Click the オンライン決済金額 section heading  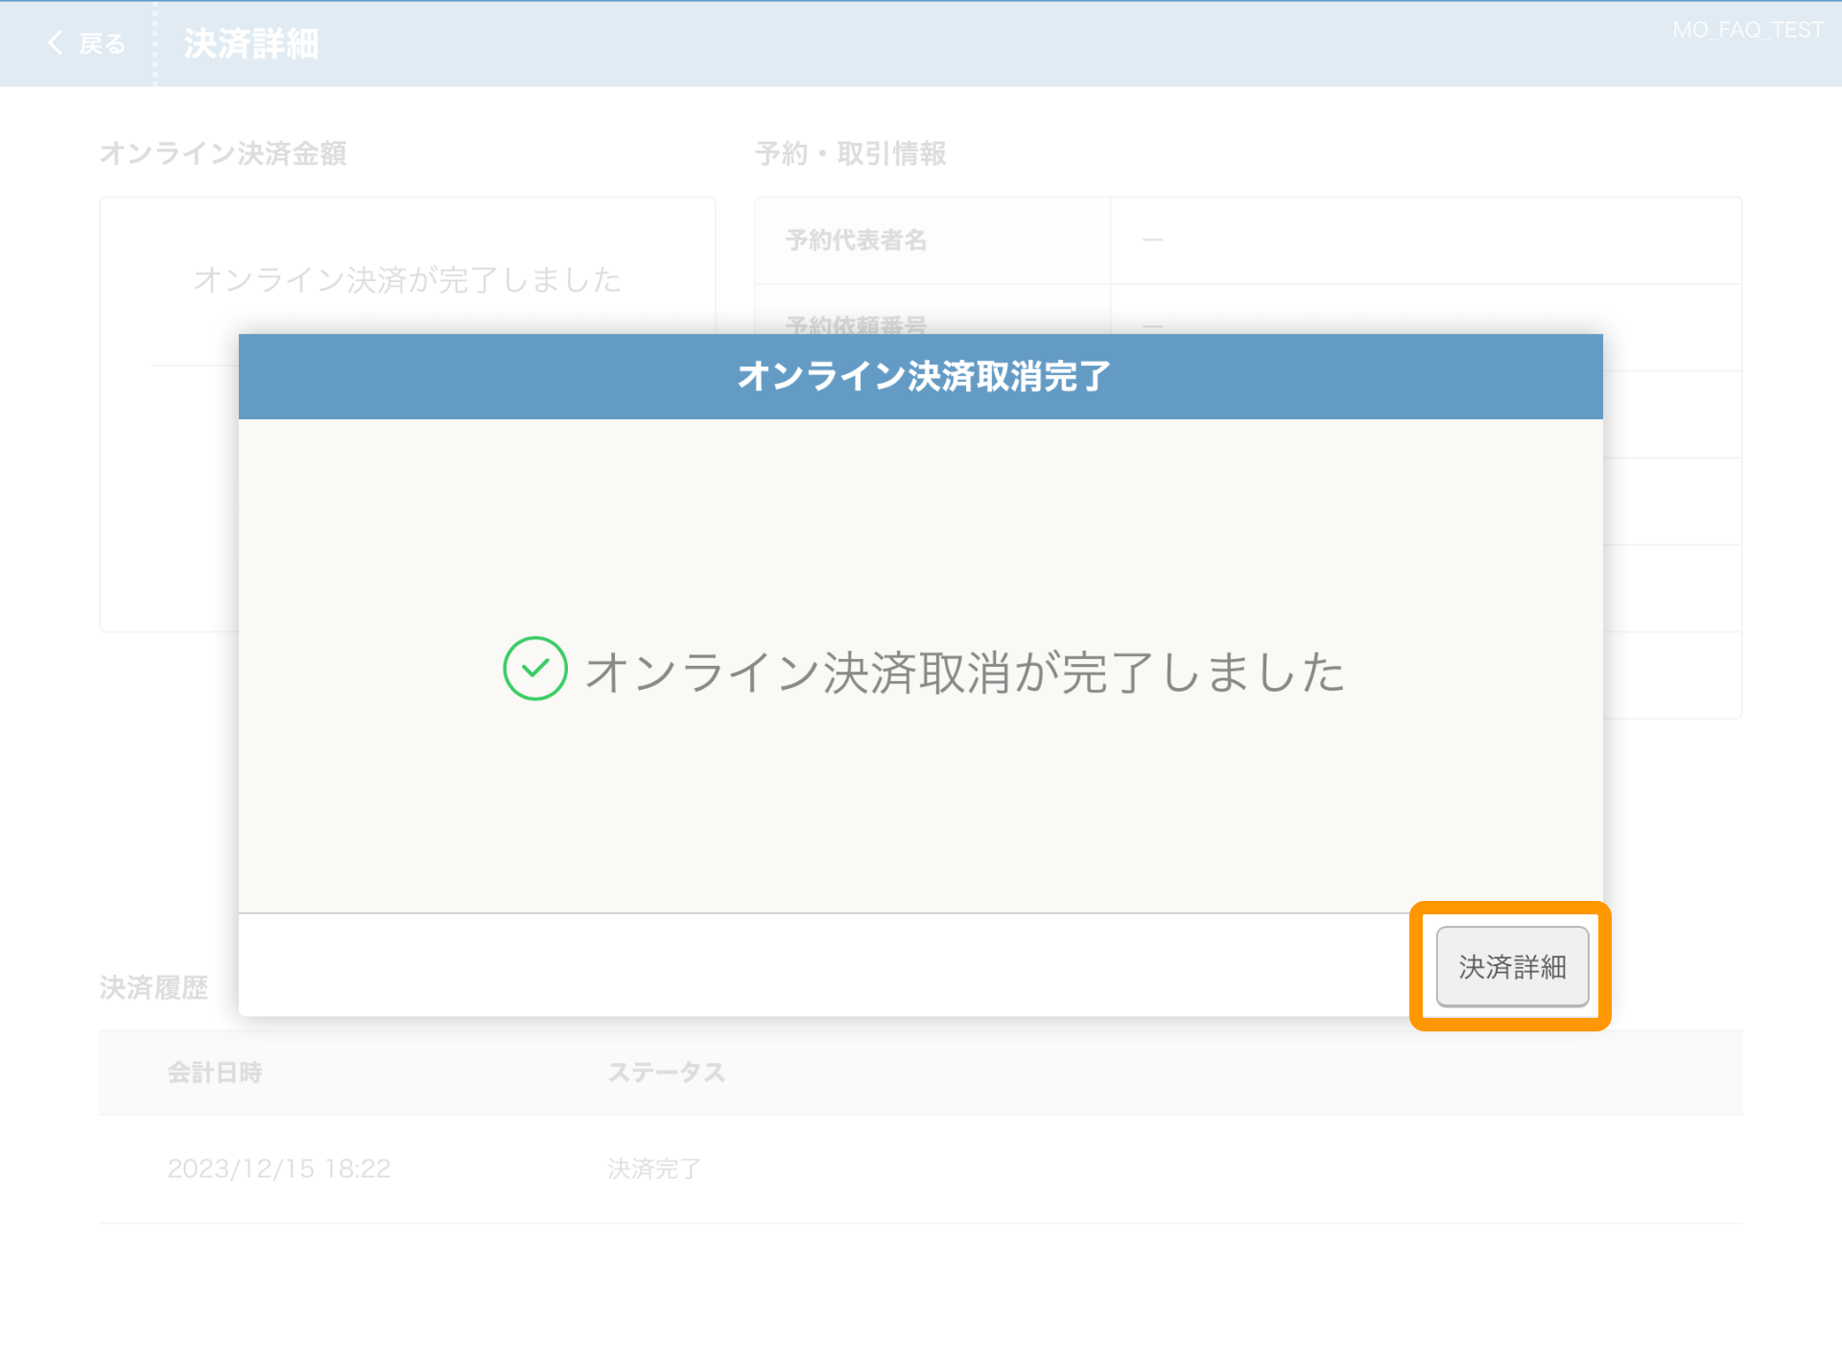click(x=223, y=154)
